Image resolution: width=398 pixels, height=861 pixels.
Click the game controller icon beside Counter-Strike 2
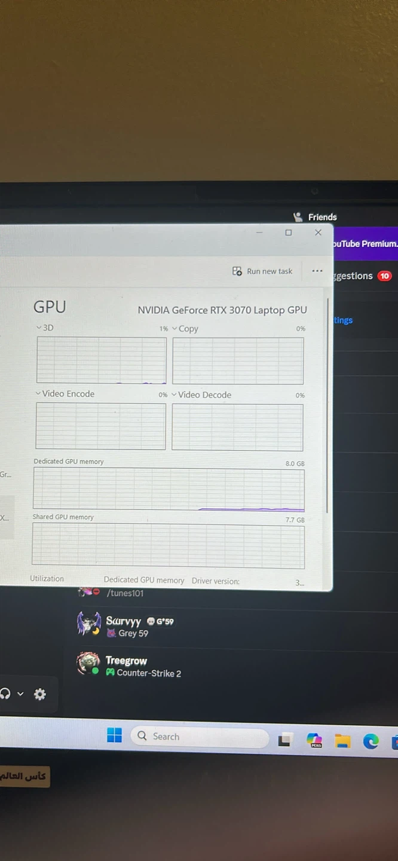[x=110, y=672]
